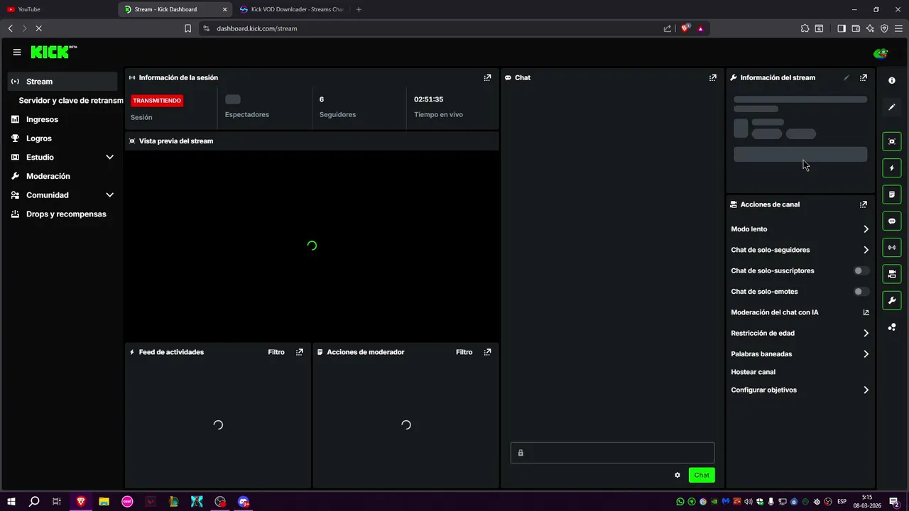Expand Configurar objetivos options

(x=866, y=390)
